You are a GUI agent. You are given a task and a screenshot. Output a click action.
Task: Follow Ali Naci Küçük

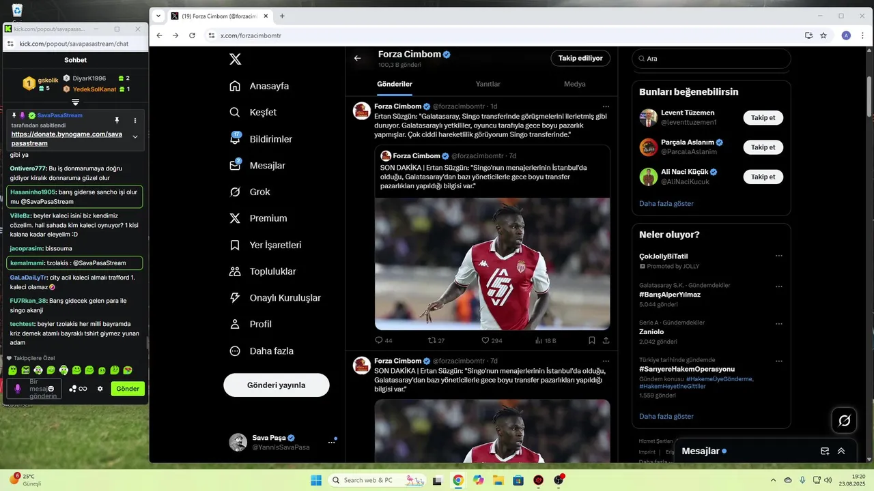[x=763, y=177]
